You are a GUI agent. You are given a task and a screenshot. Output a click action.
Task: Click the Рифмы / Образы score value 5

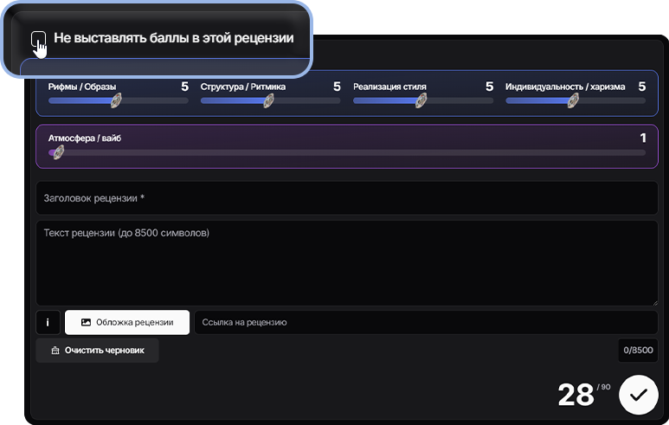(184, 87)
